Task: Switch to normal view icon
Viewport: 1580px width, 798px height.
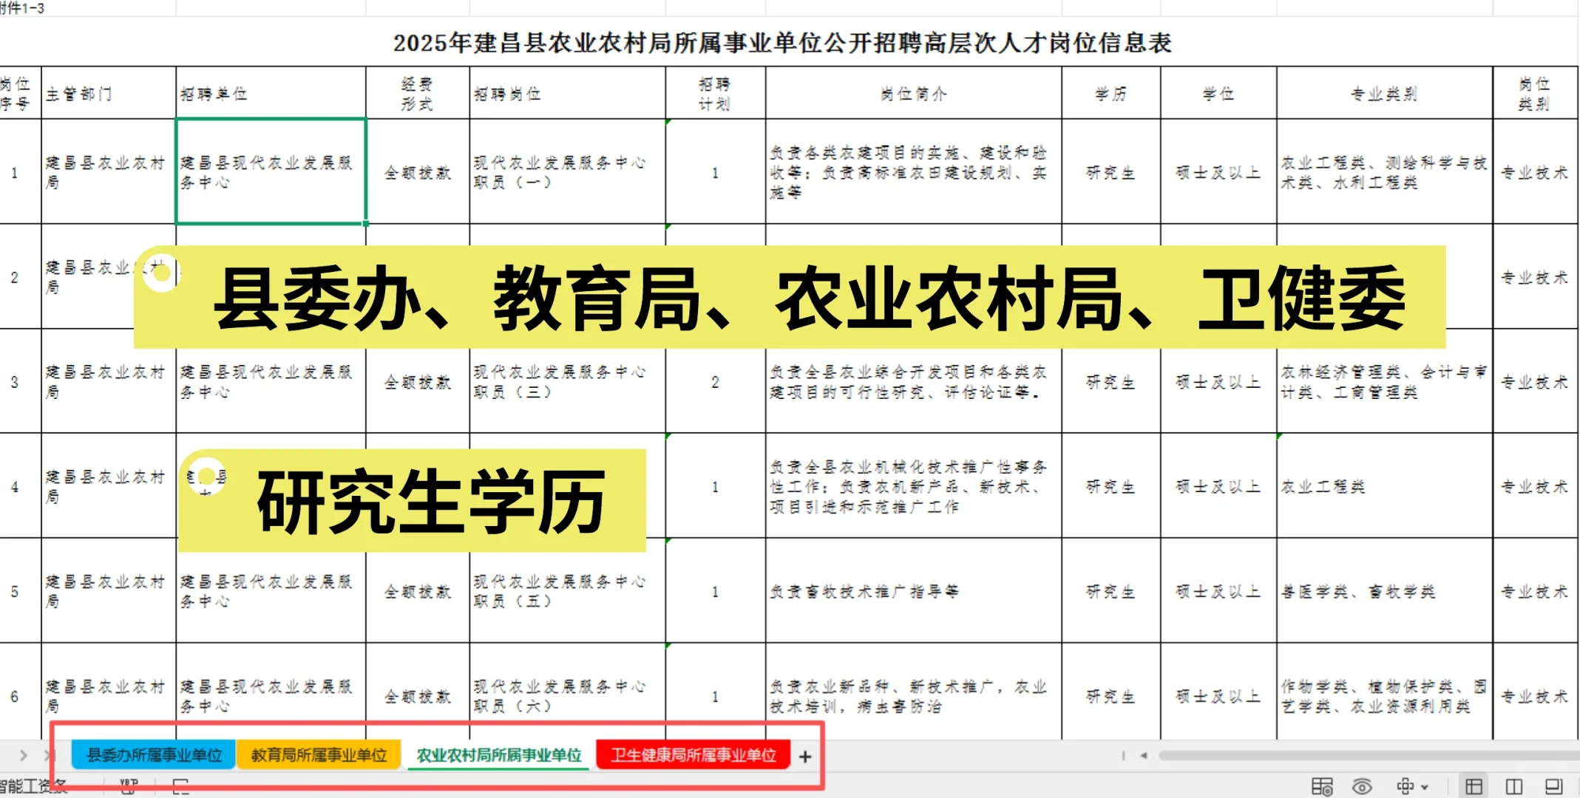Action: coord(1474,786)
